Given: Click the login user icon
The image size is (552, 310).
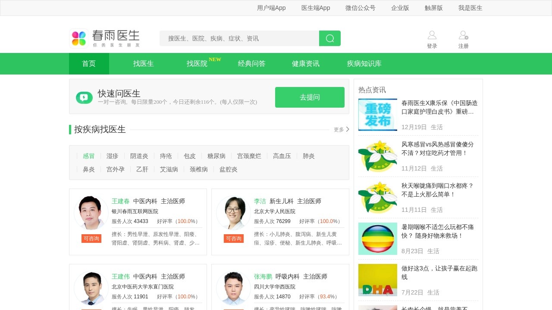Looking at the screenshot, I should coord(432,35).
